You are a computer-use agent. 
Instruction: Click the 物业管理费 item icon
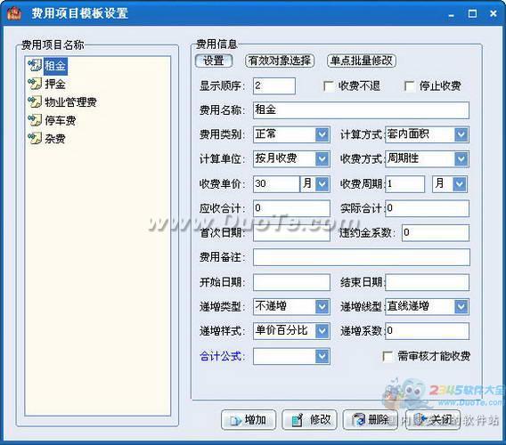35,101
